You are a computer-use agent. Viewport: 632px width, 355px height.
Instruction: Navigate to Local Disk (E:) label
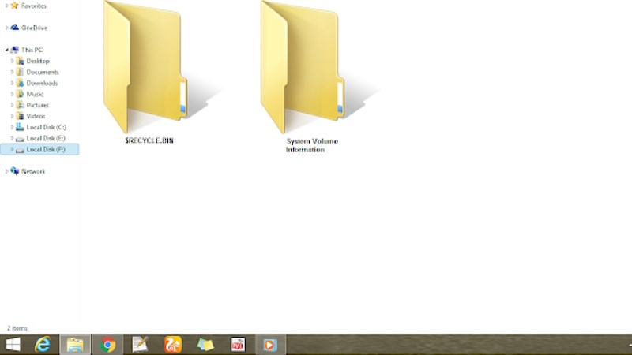pos(46,138)
